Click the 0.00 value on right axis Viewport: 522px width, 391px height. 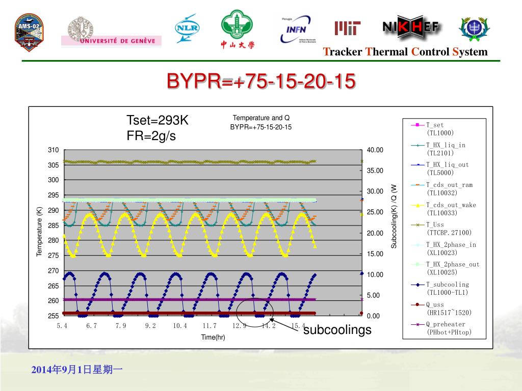373,316
